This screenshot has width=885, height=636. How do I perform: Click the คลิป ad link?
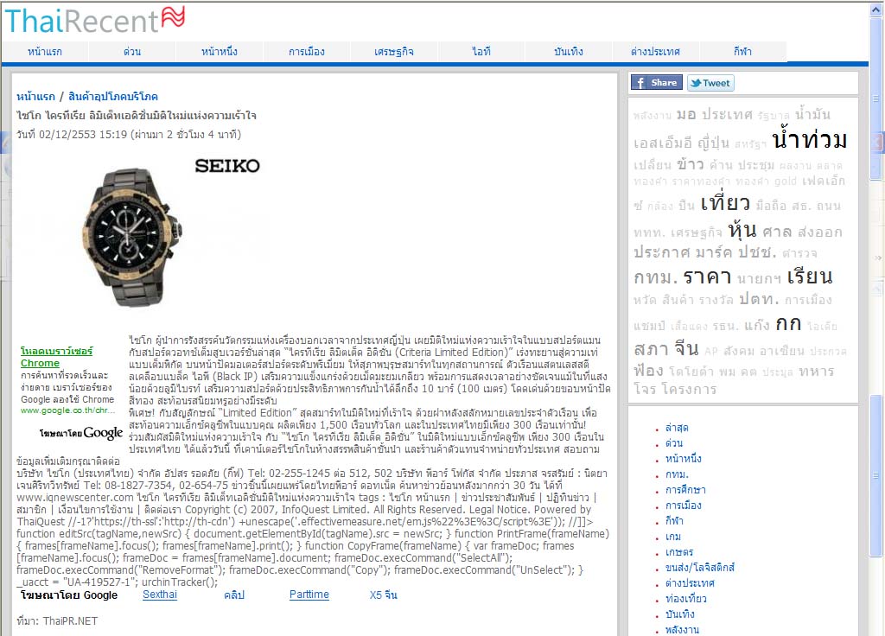point(234,595)
